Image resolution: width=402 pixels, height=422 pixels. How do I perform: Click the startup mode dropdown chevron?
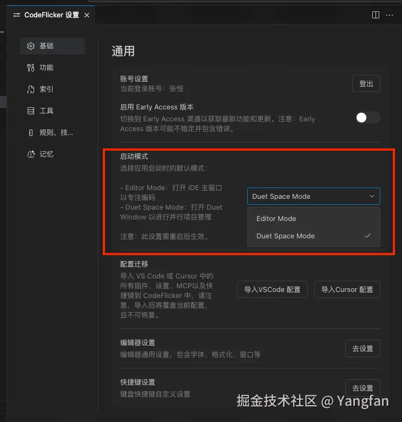(372, 196)
